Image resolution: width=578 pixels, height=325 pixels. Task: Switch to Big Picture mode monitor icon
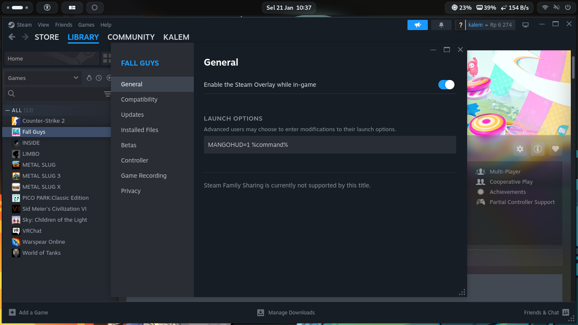click(526, 25)
